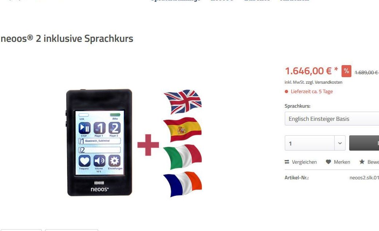
Task: Click the neoos device product image
Action: (99, 143)
